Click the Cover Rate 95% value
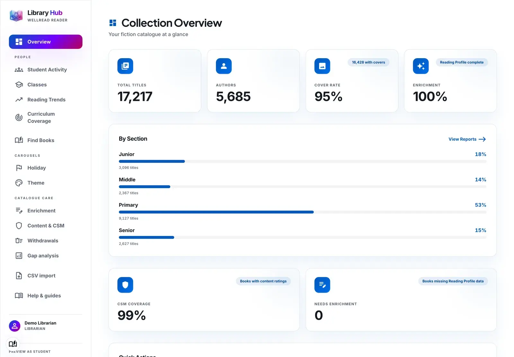514x357 pixels. coord(328,97)
